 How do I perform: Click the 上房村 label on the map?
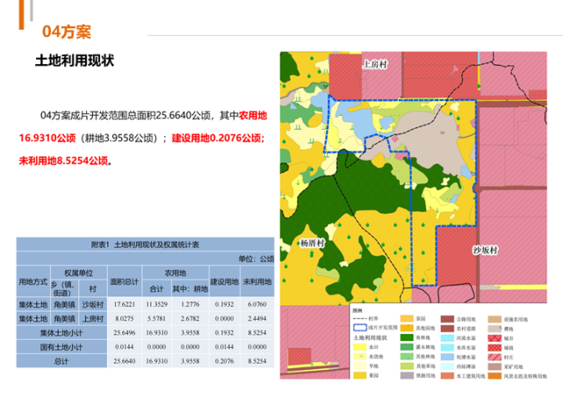pyautogui.click(x=376, y=65)
